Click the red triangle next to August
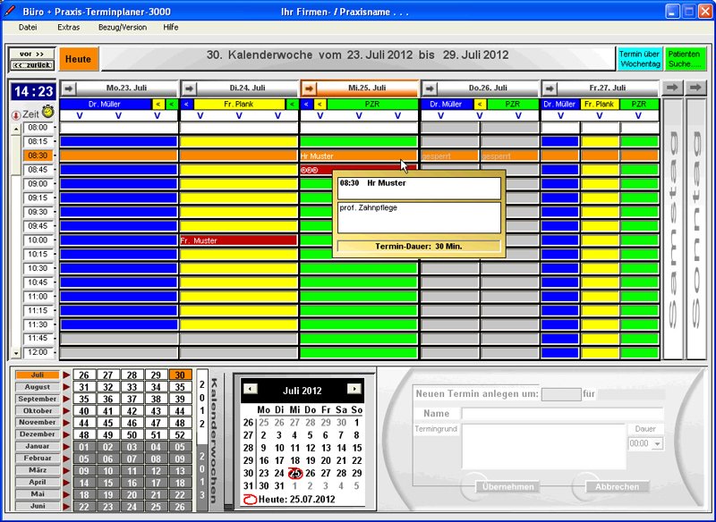 pyautogui.click(x=66, y=387)
